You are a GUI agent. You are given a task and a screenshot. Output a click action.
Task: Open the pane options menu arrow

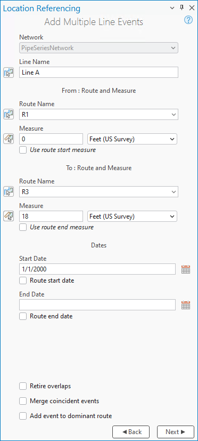tap(172, 8)
